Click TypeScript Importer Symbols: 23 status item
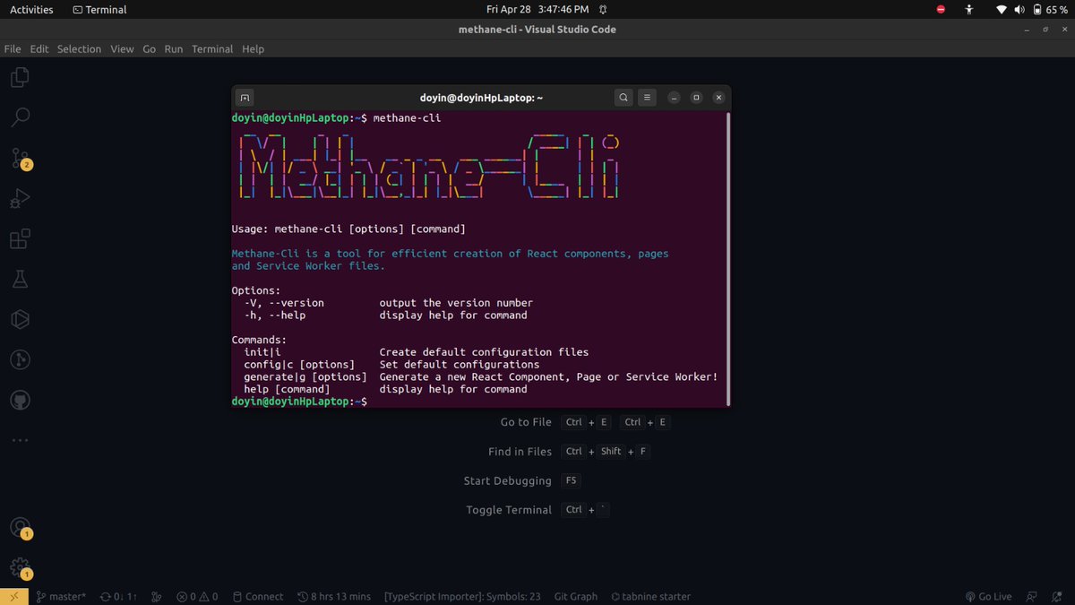 (462, 596)
